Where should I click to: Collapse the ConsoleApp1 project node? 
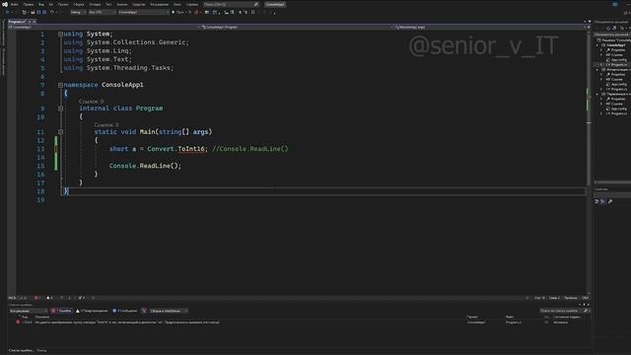597,45
